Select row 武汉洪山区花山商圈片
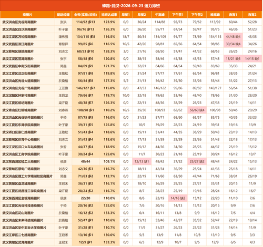The image size is (263, 247). pyautogui.click(x=131, y=213)
